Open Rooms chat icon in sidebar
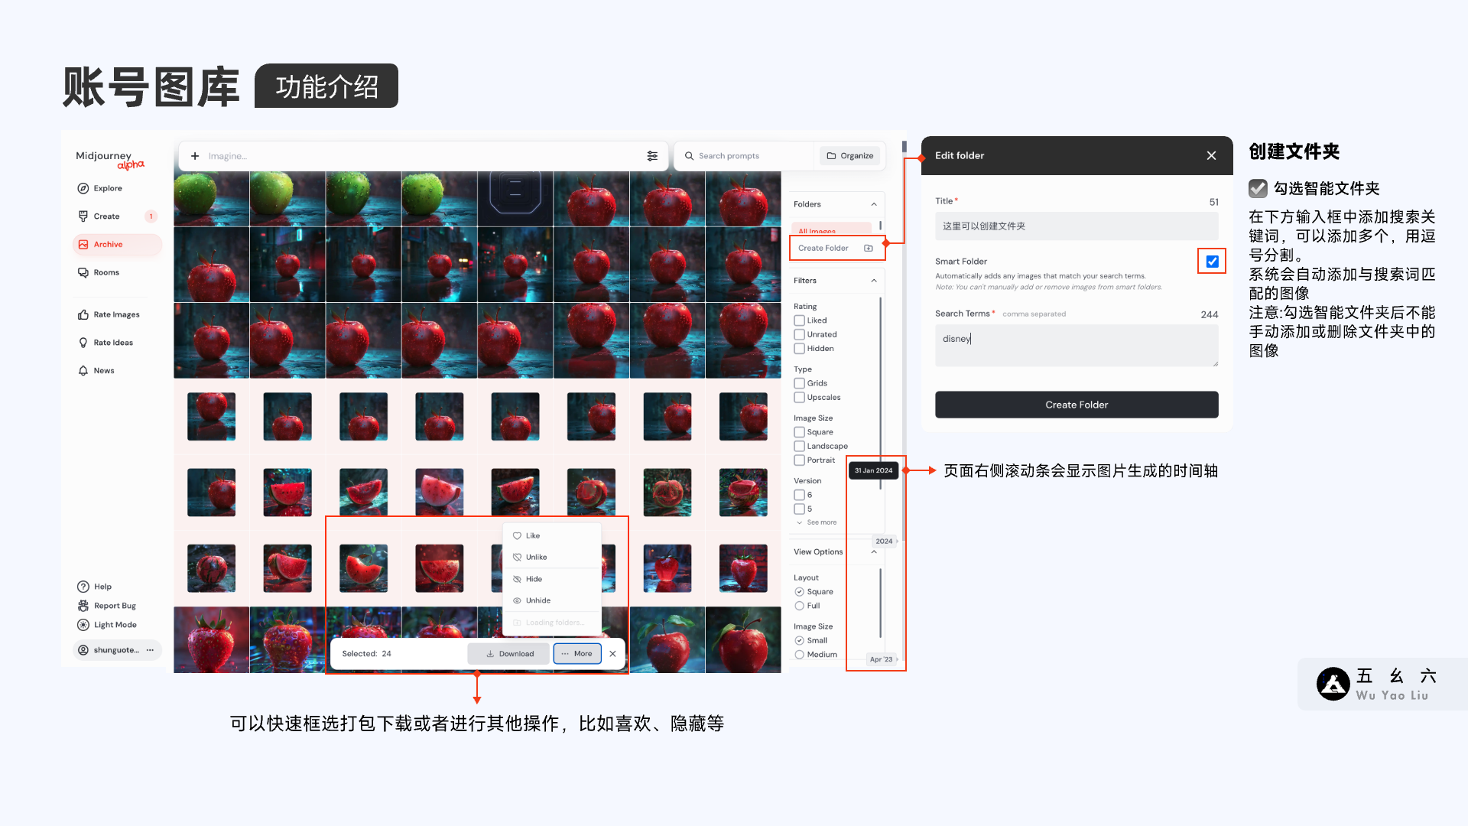Image resolution: width=1468 pixels, height=826 pixels. click(83, 272)
